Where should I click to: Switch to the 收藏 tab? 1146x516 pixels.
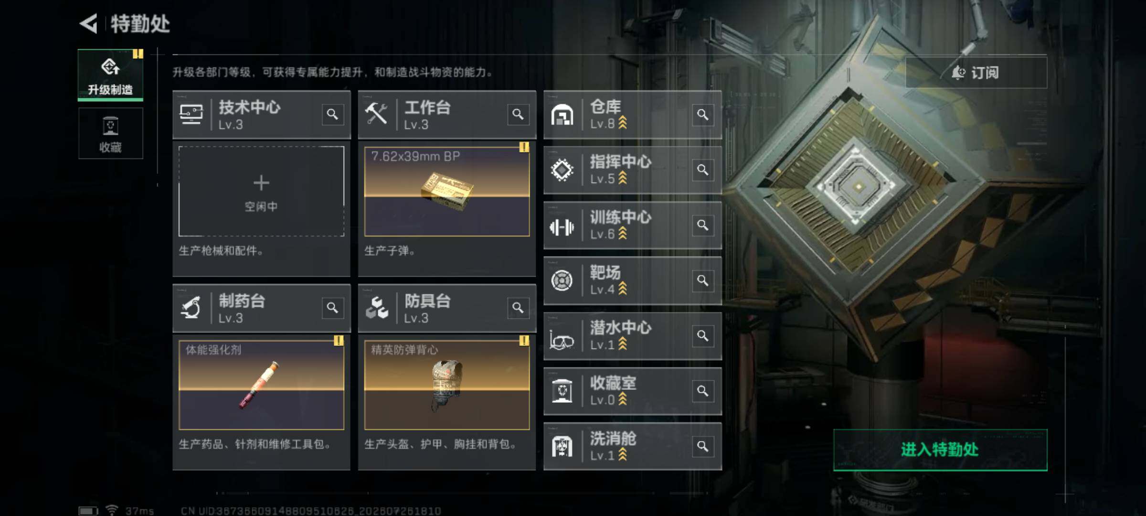[x=110, y=133]
